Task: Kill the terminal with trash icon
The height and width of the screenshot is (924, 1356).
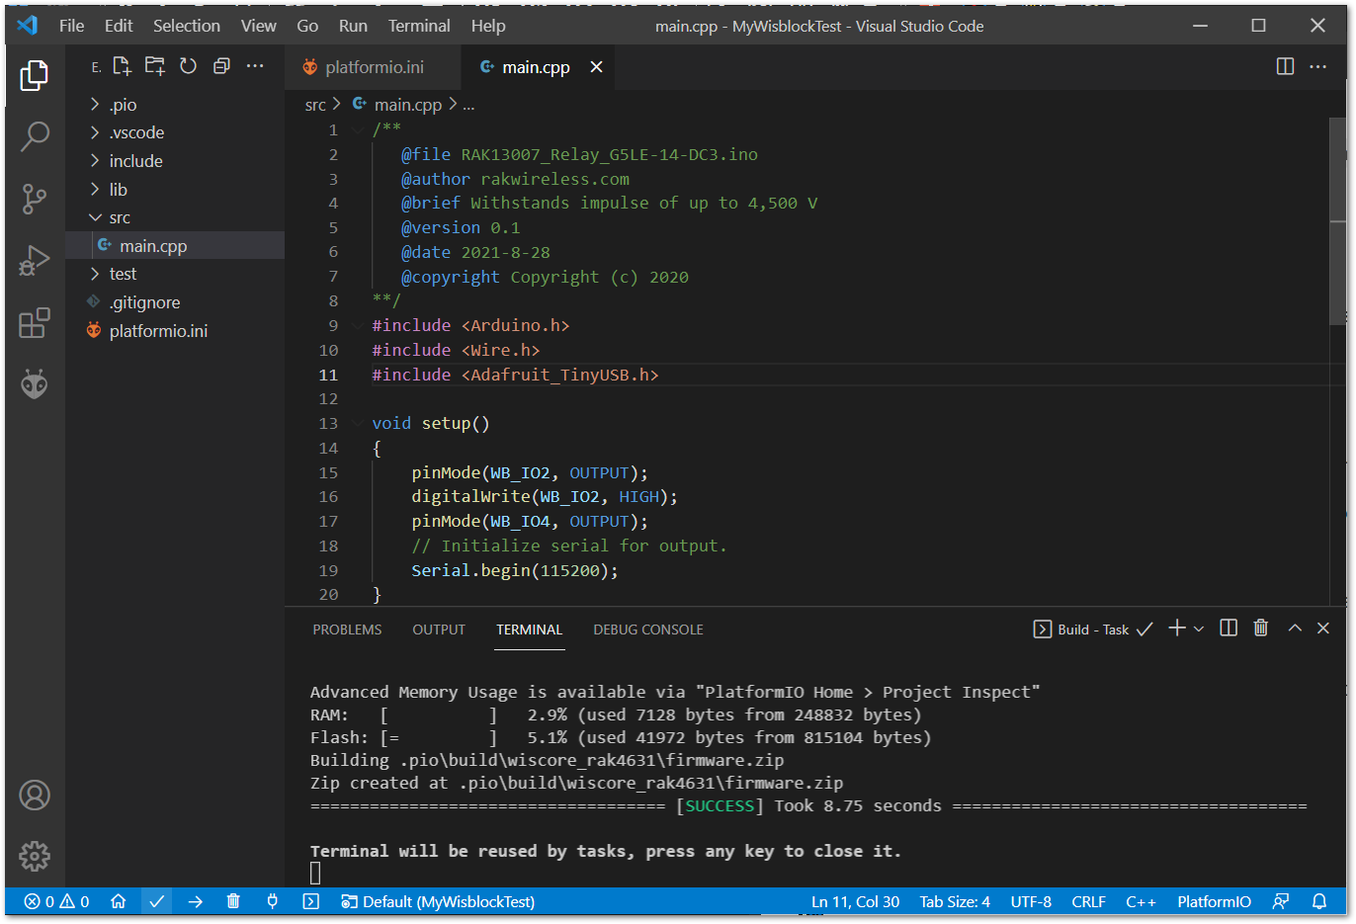Action: point(1261,629)
